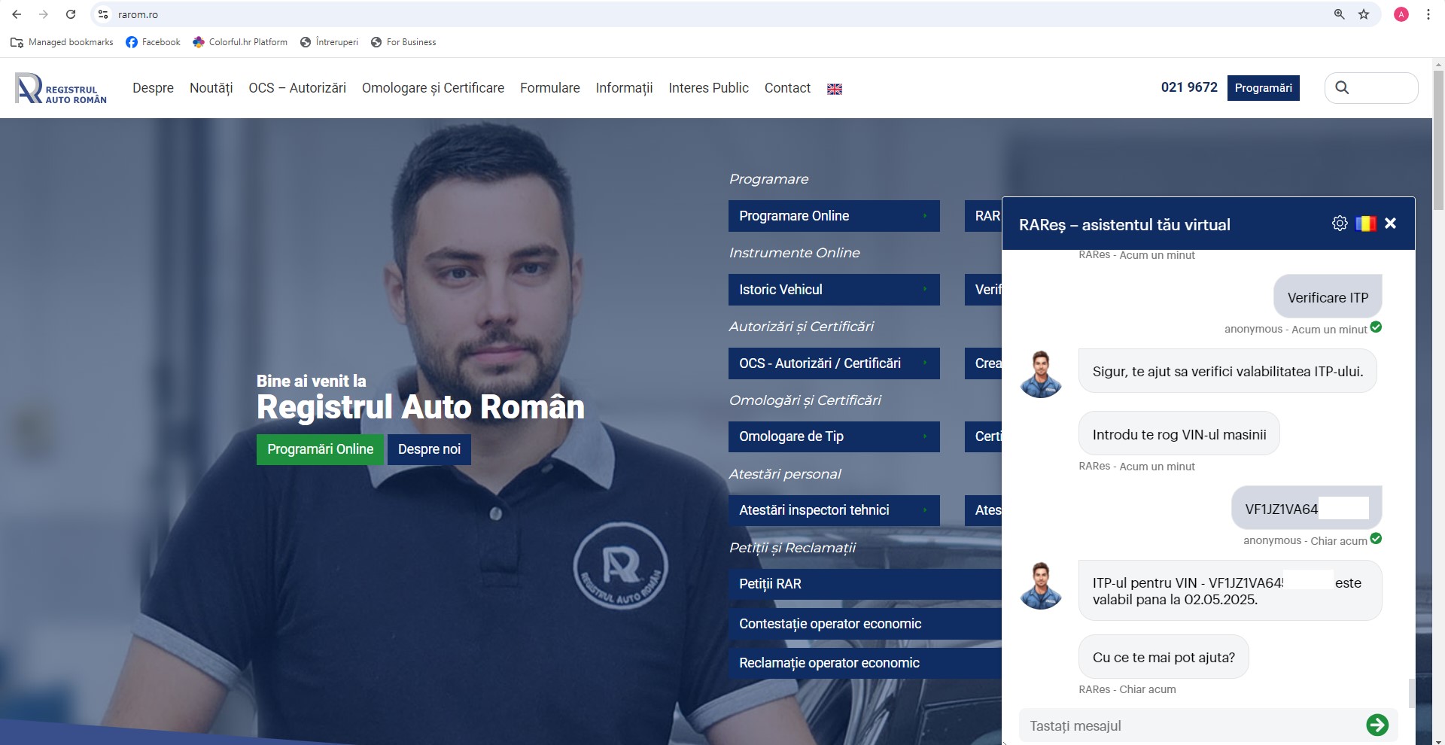Open the Despre menu
The image size is (1445, 745).
153,88
